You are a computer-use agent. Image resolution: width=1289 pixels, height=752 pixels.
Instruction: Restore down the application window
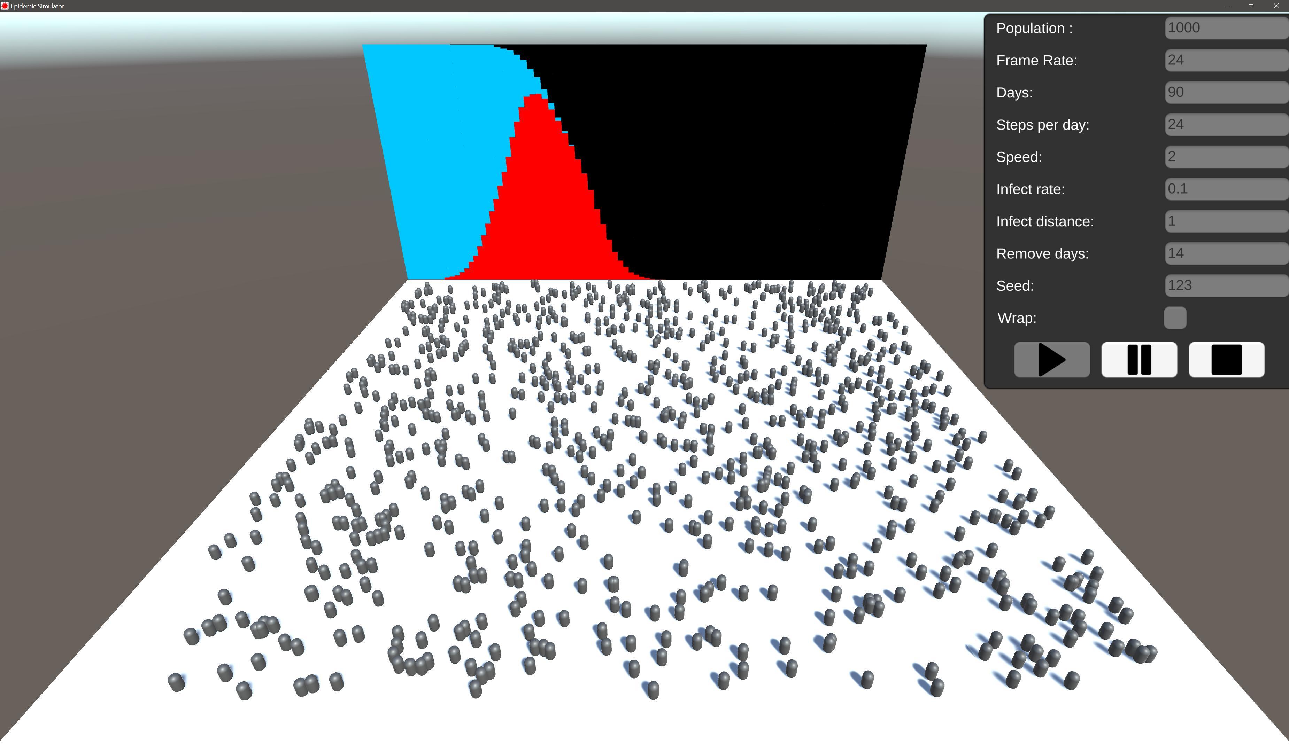1251,6
